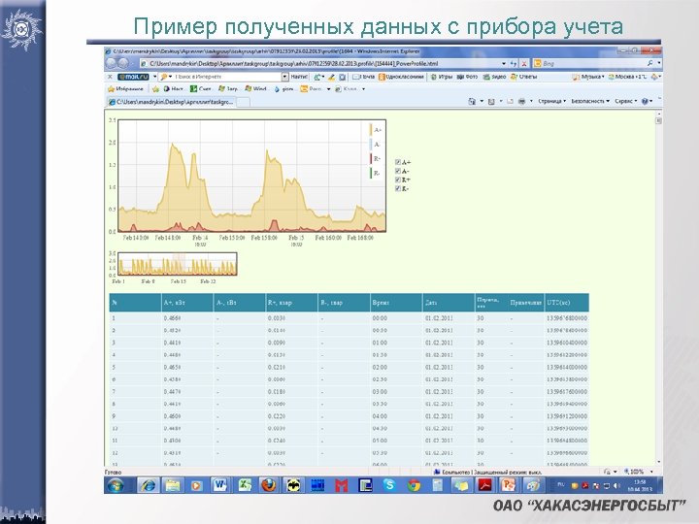Open the Mail.ru search field dropdown arrow

click(284, 77)
